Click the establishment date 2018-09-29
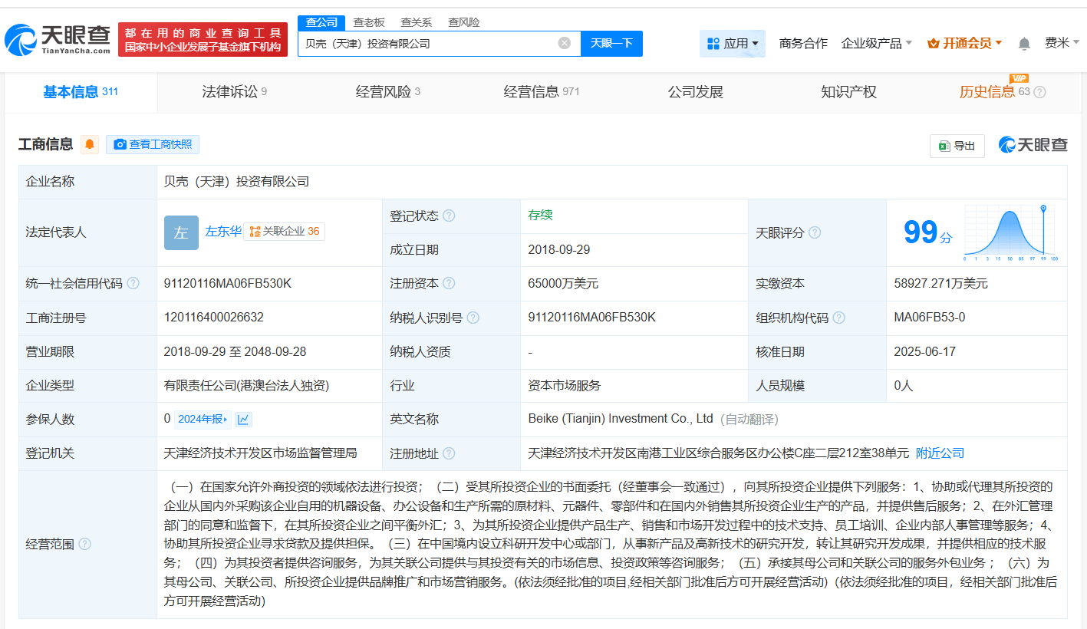 click(559, 250)
